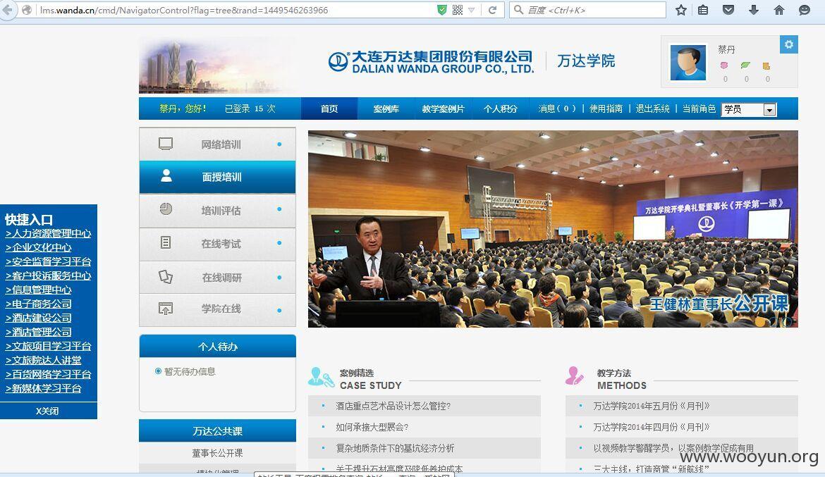Bookmark this page with the star icon
Image resolution: width=825 pixels, height=477 pixels.
(681, 10)
